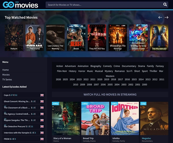Filter by Animation genre
Screen dimensions: 173x143
(x=83, y=66)
